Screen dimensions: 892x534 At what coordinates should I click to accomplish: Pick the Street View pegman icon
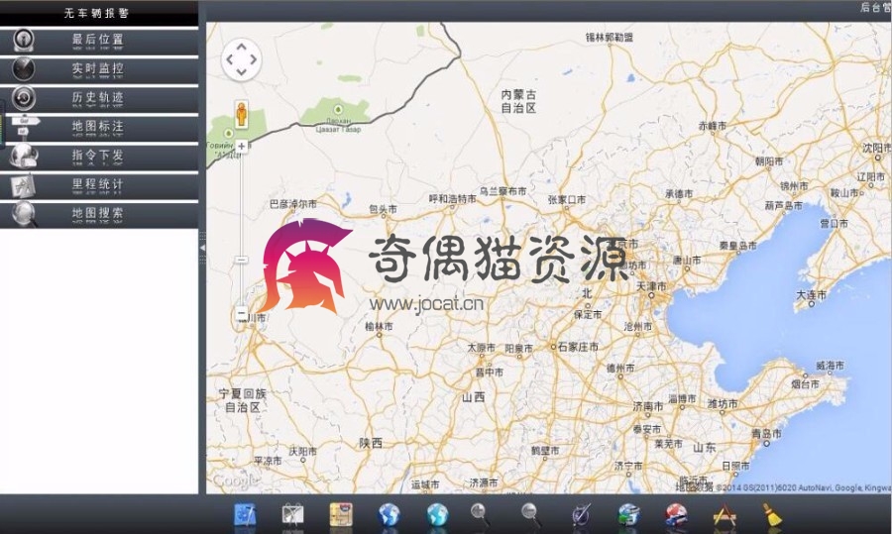tap(241, 114)
